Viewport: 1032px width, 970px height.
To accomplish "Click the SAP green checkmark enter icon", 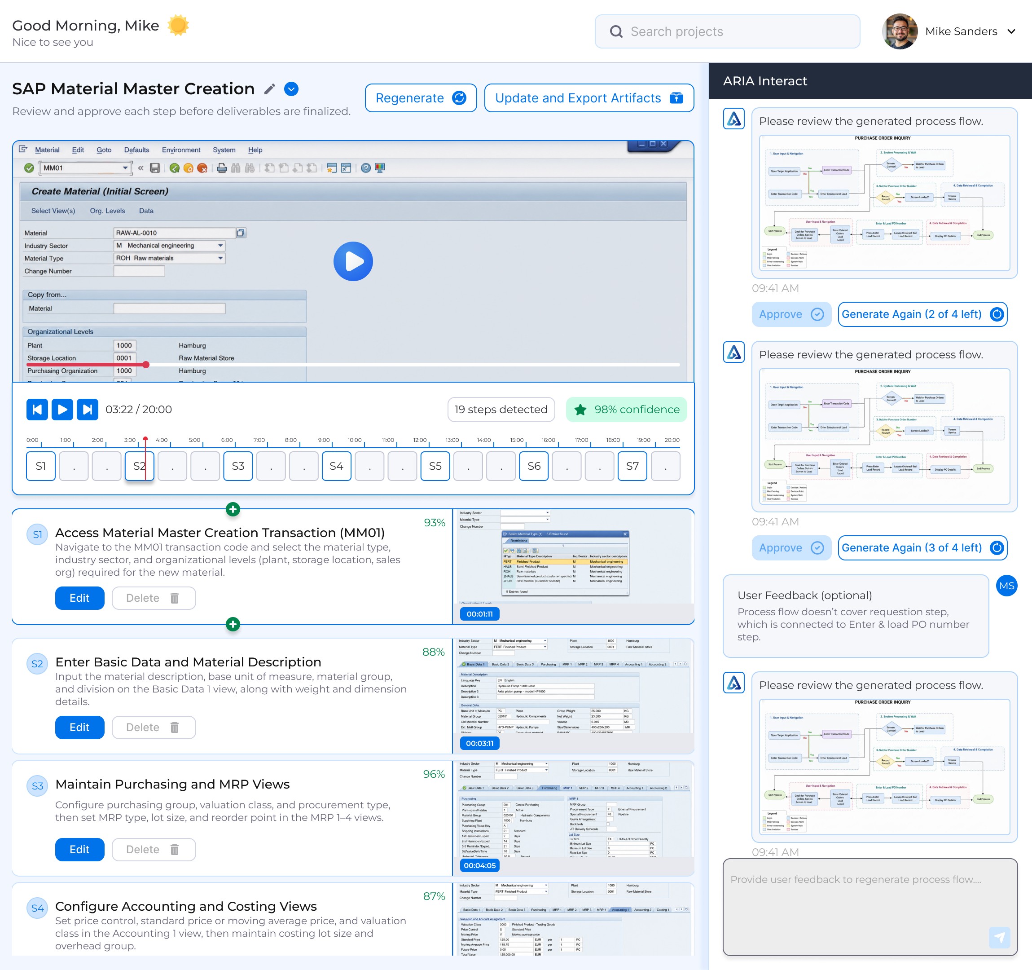I will [29, 168].
